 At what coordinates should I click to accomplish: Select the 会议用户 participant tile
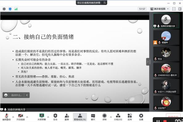pyautogui.click(x=166, y=103)
